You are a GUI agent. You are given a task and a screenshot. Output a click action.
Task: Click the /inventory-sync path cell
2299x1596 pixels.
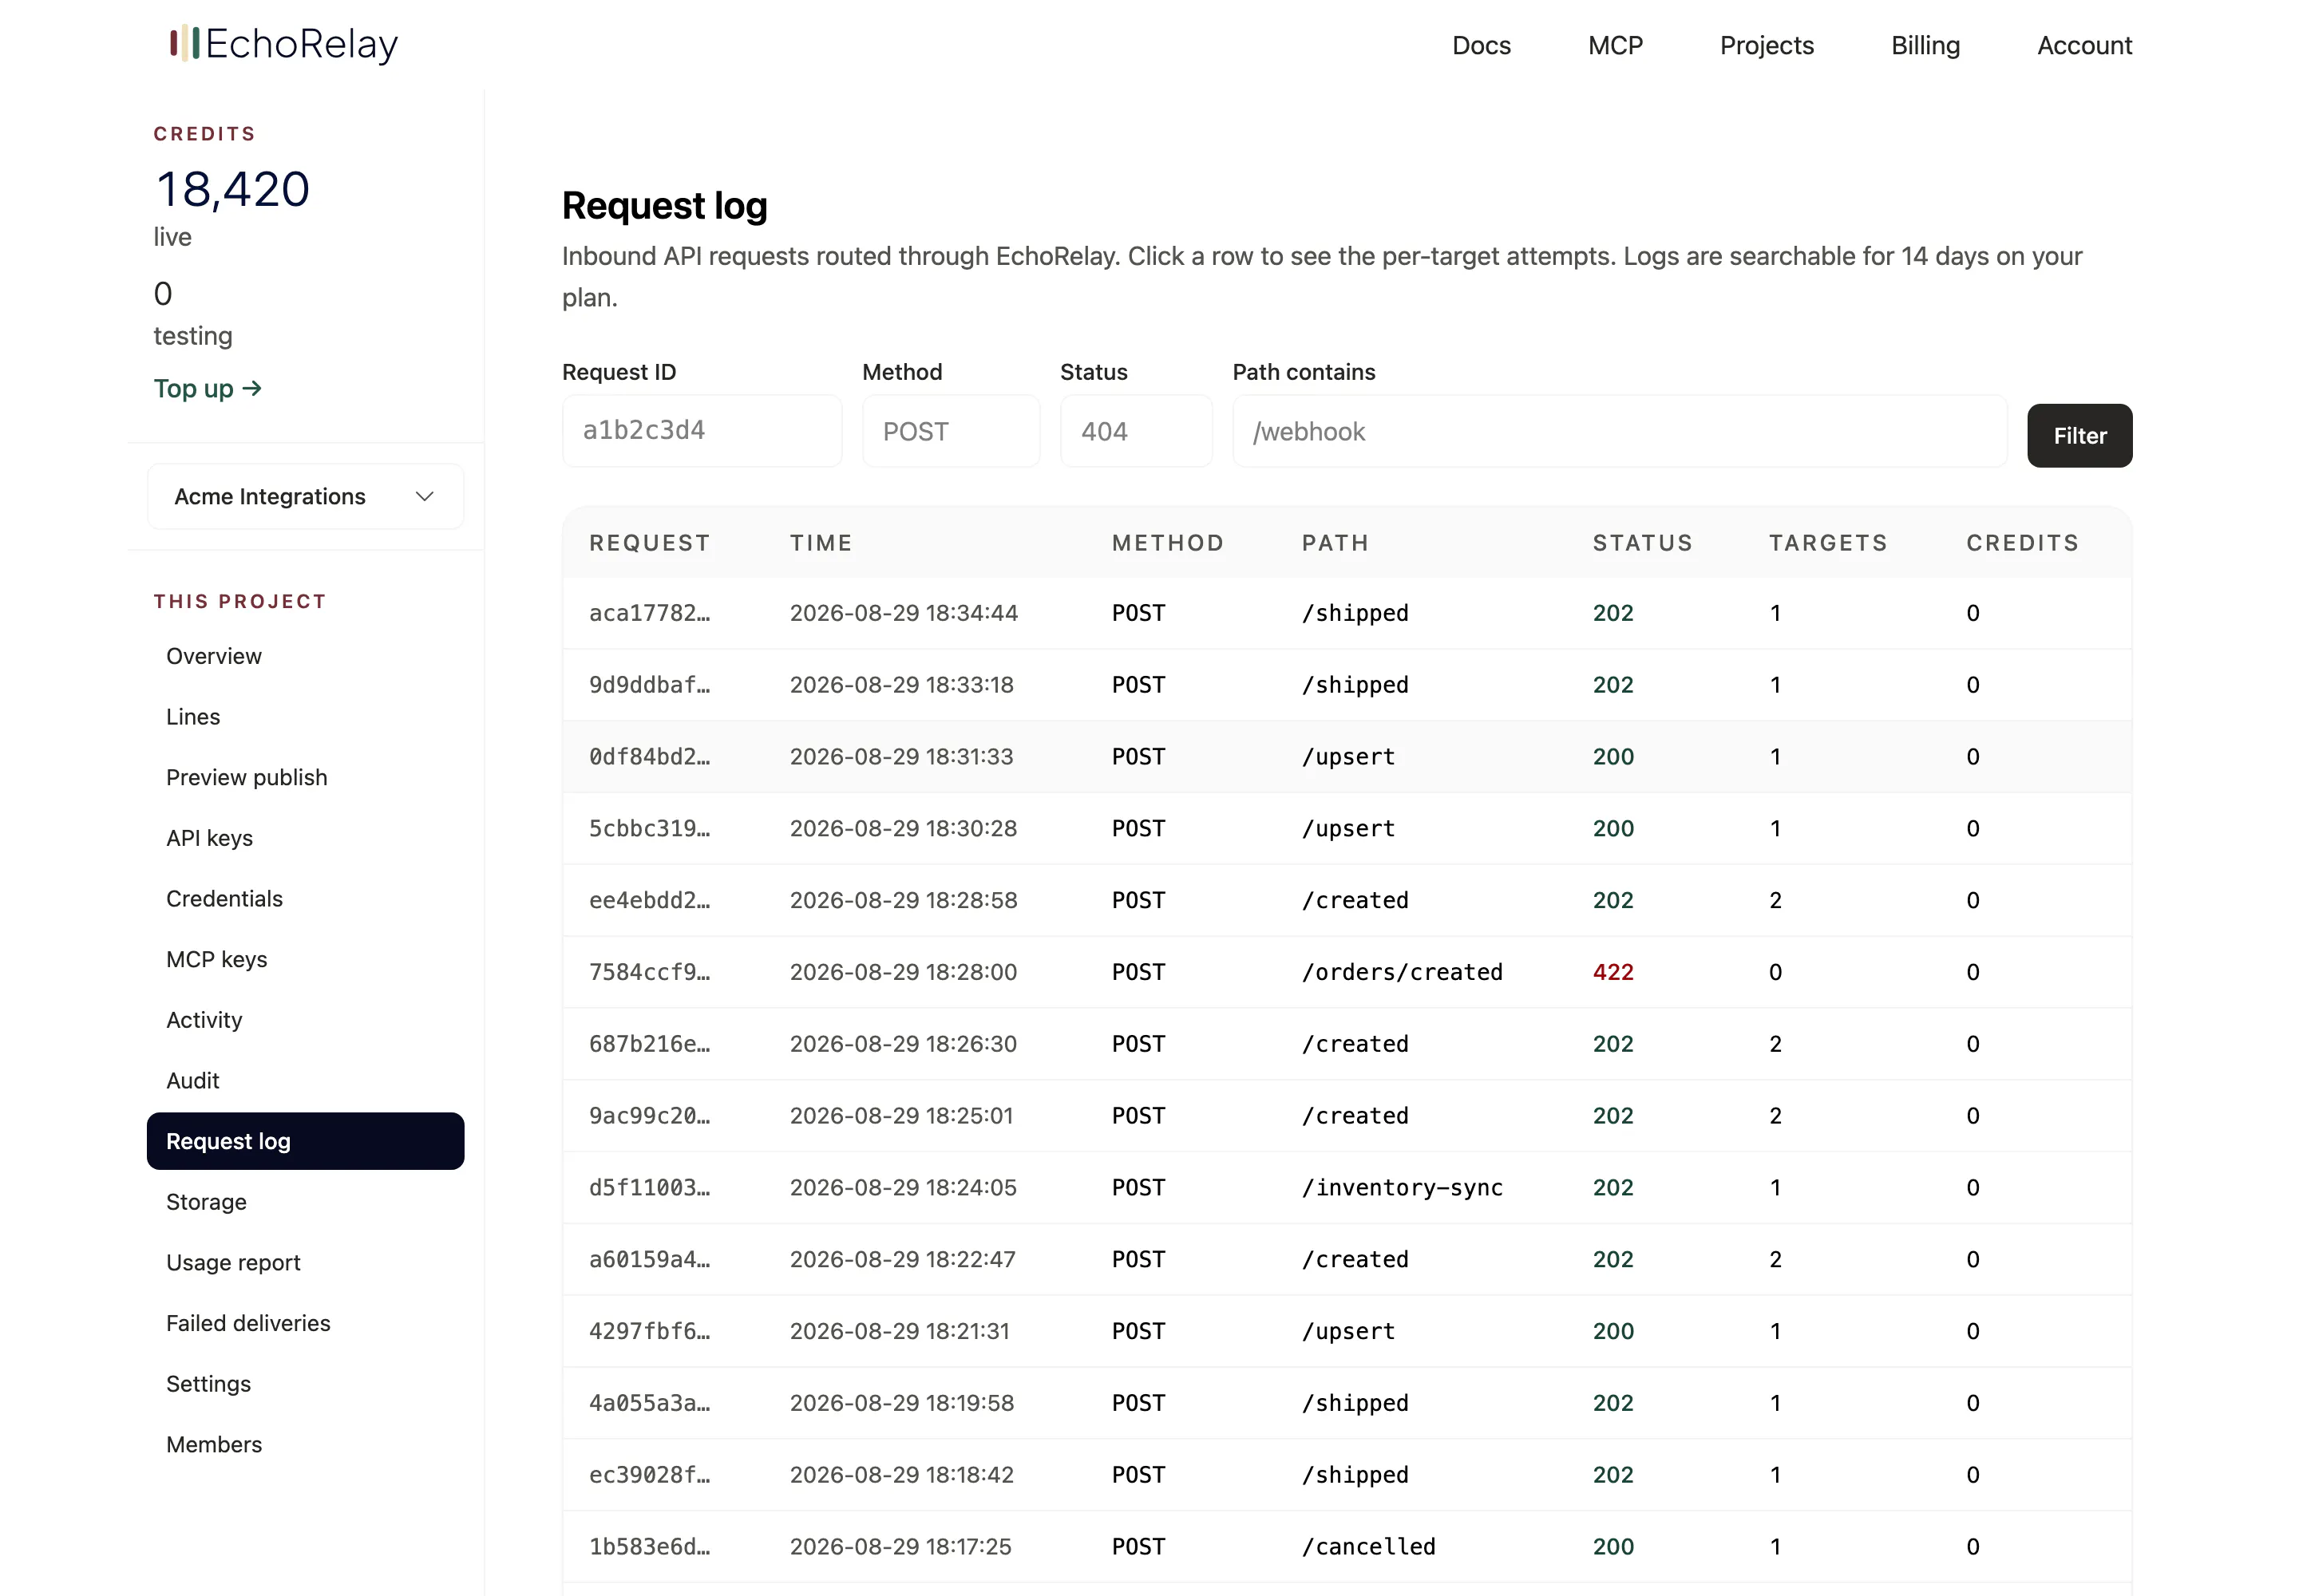tap(1402, 1188)
